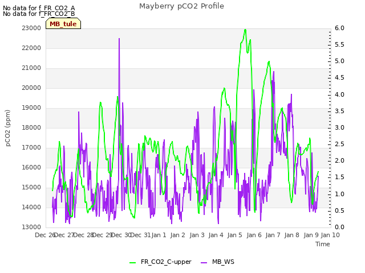Screen dimensions: 365x273
Task: Click the Jan 9 date tick label
Action: tap(311, 235)
